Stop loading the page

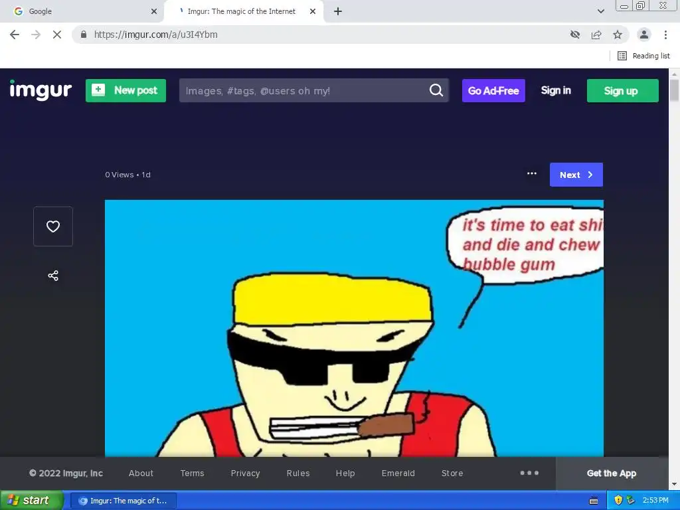coord(57,35)
